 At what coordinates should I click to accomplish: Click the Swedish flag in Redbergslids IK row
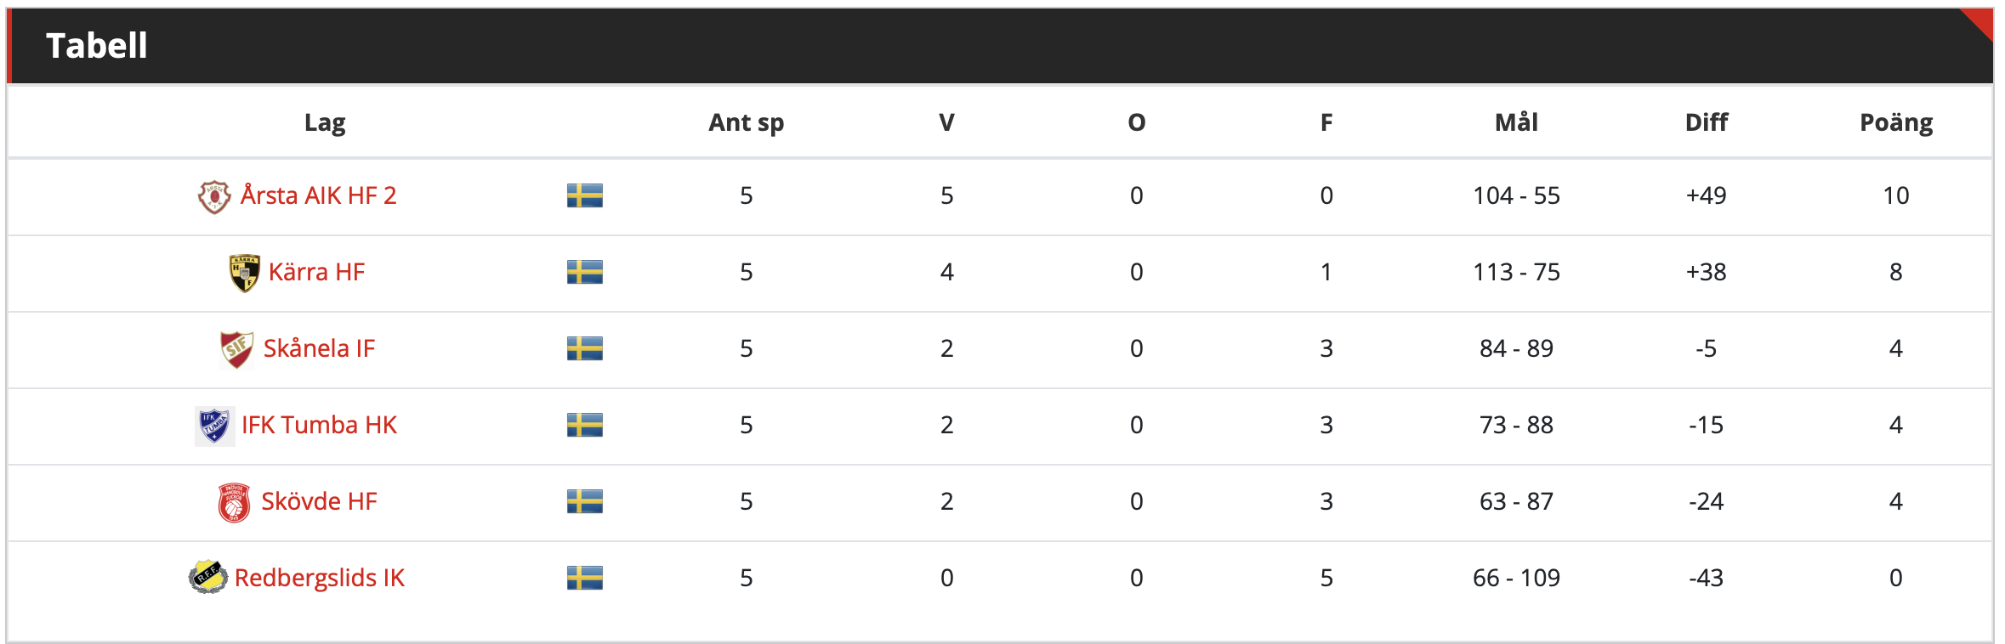585,578
